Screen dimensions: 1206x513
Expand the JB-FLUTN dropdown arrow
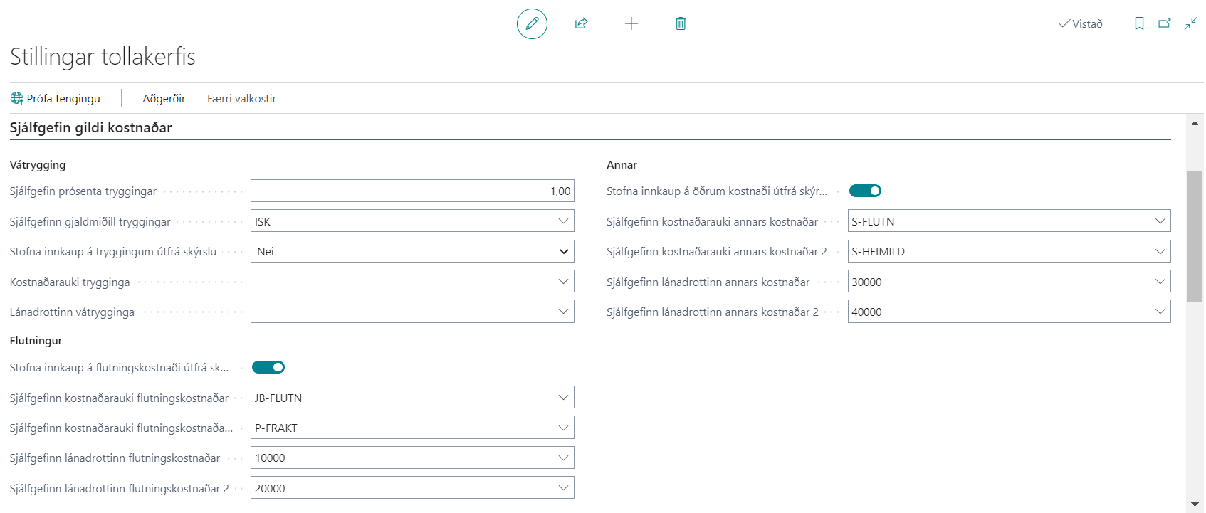click(563, 398)
